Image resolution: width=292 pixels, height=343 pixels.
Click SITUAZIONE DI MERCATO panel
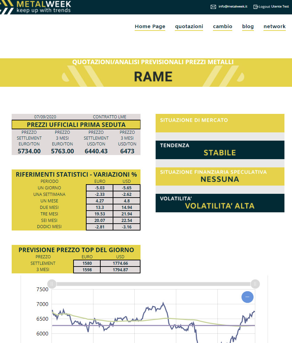click(220, 123)
